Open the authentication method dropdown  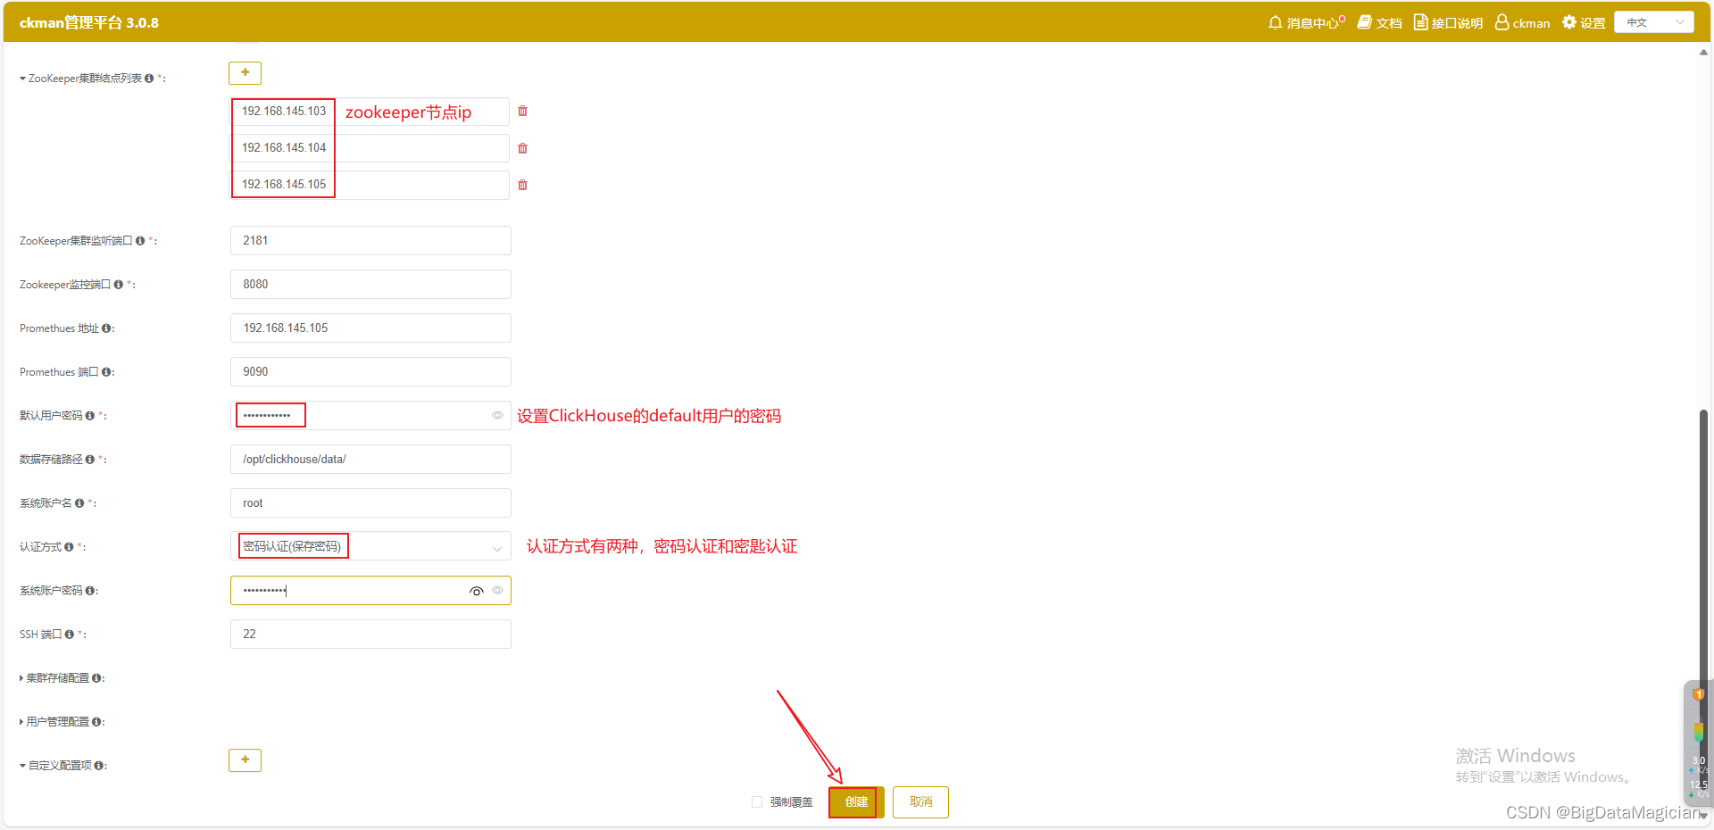click(370, 546)
